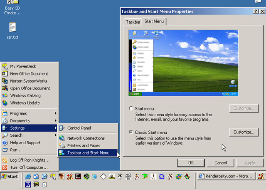Click the Start button on taskbar
Image resolution: width=266 pixels, height=190 pixels.
point(10,177)
